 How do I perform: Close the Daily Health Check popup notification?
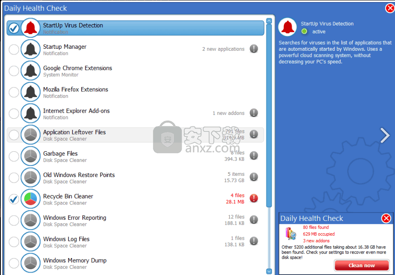[386, 218]
